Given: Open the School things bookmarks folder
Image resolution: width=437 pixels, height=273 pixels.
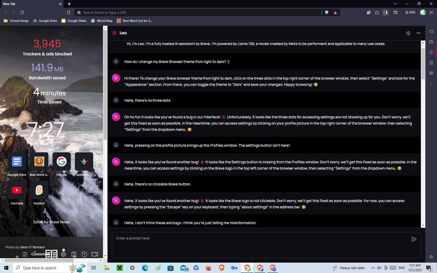Looking at the screenshot, I should tap(16, 21).
